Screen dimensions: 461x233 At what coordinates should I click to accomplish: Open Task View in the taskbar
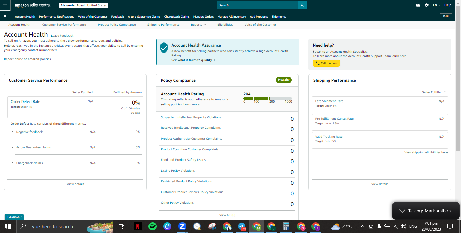[x=122, y=226]
